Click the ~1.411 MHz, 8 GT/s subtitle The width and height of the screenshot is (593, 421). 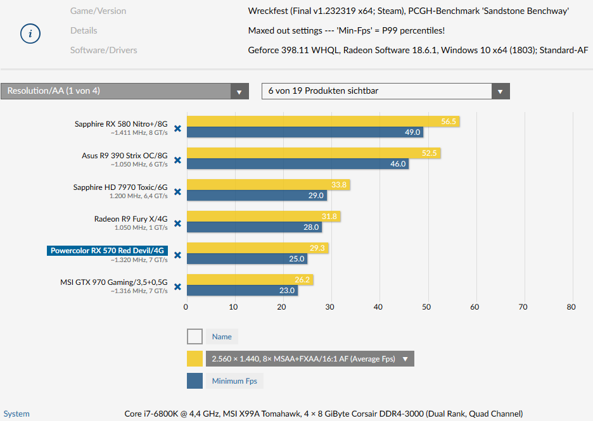click(139, 133)
